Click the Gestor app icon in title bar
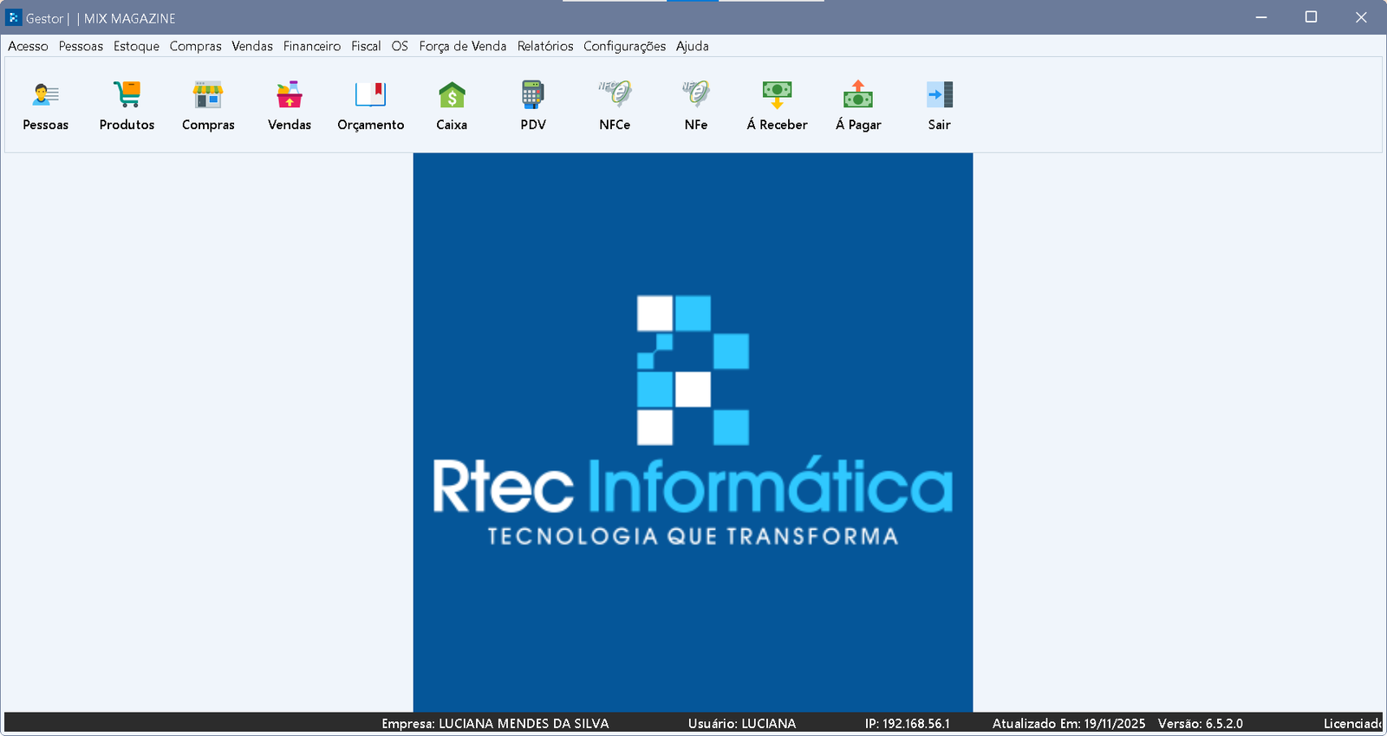This screenshot has height=736, width=1387. (14, 17)
